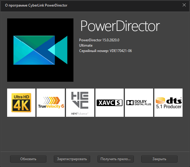Screen dimensions: 190x167
Task: Click the Dolby Digital Plus badge
Action: point(139,103)
